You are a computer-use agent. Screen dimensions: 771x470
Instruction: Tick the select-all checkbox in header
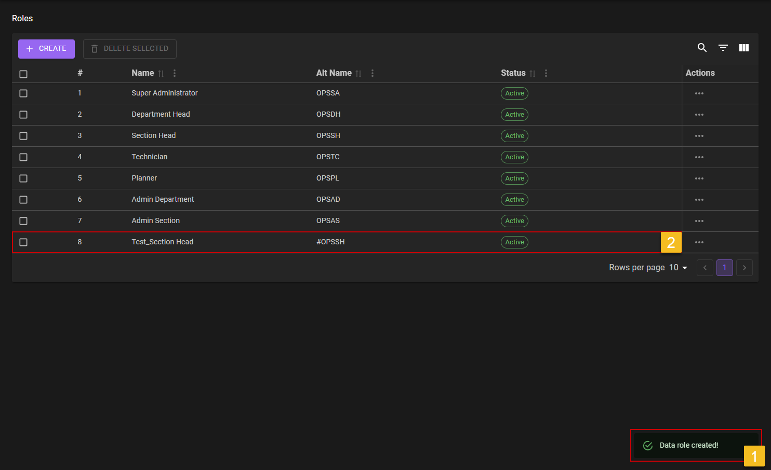pyautogui.click(x=23, y=74)
